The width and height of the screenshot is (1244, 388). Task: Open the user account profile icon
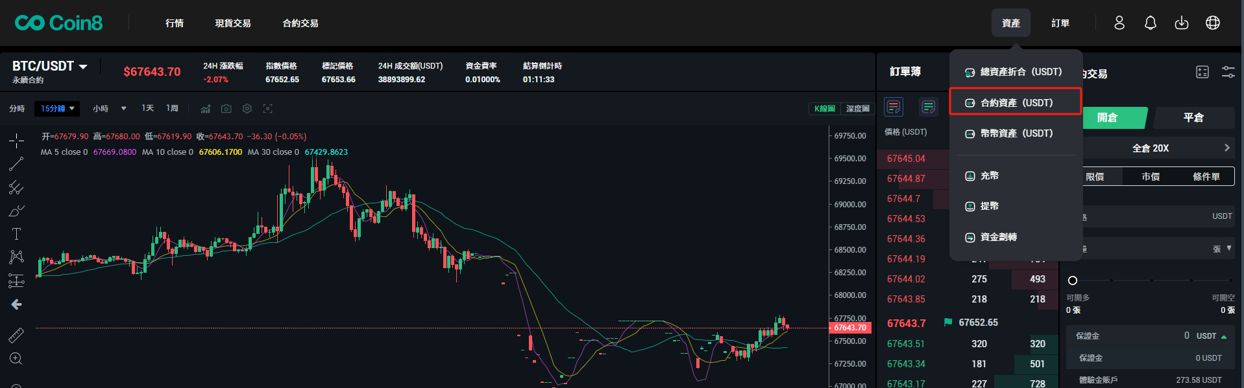[1119, 23]
